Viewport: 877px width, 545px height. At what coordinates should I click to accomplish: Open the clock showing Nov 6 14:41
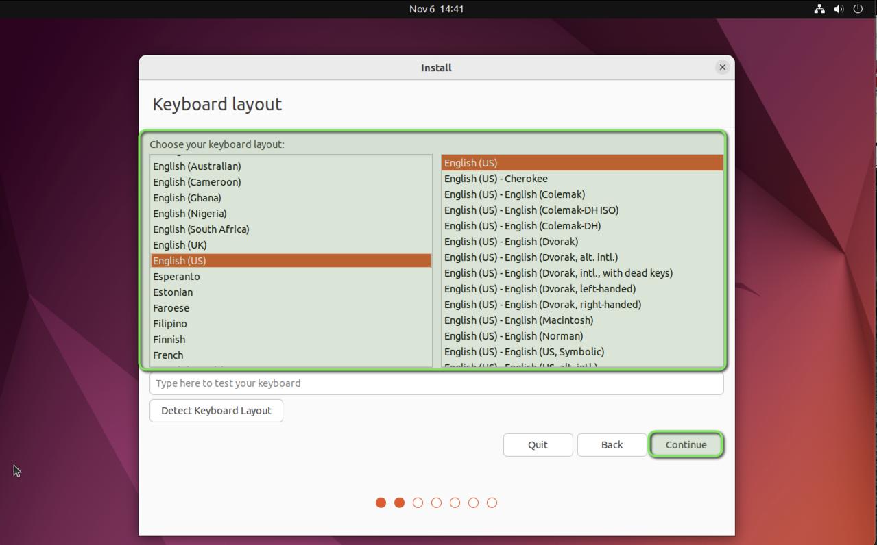pyautogui.click(x=436, y=9)
